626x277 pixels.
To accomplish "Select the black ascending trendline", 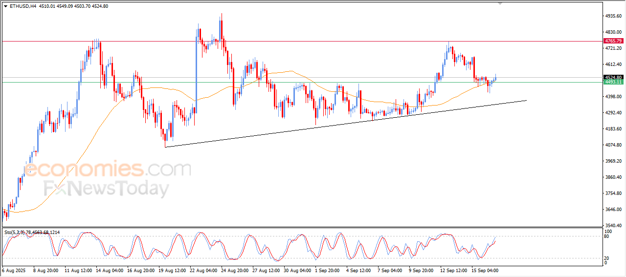I will pyautogui.click(x=346, y=124).
